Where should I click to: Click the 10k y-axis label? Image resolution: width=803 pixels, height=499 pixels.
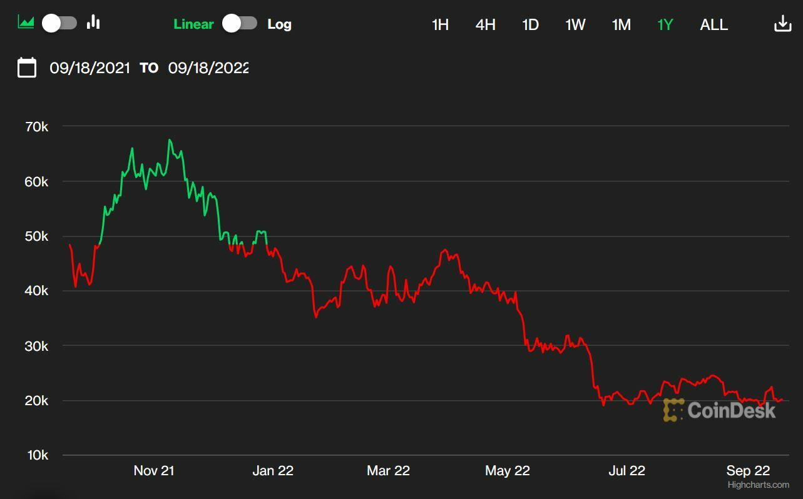37,455
